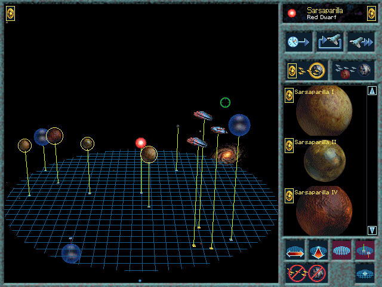
Task: Toggle the crossed-out ships and planet button
Action: [307, 273]
